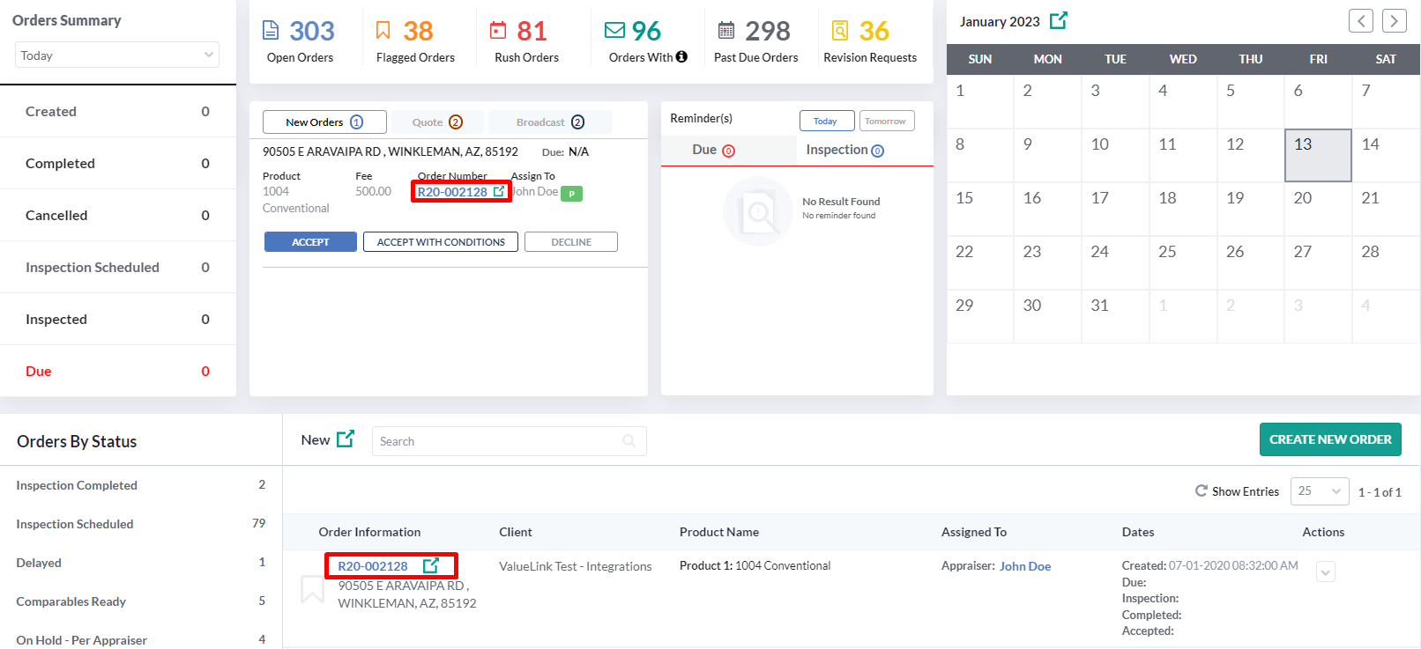Open the Show Entries 25 dropdown
The height and width of the screenshot is (649, 1421).
1320,491
